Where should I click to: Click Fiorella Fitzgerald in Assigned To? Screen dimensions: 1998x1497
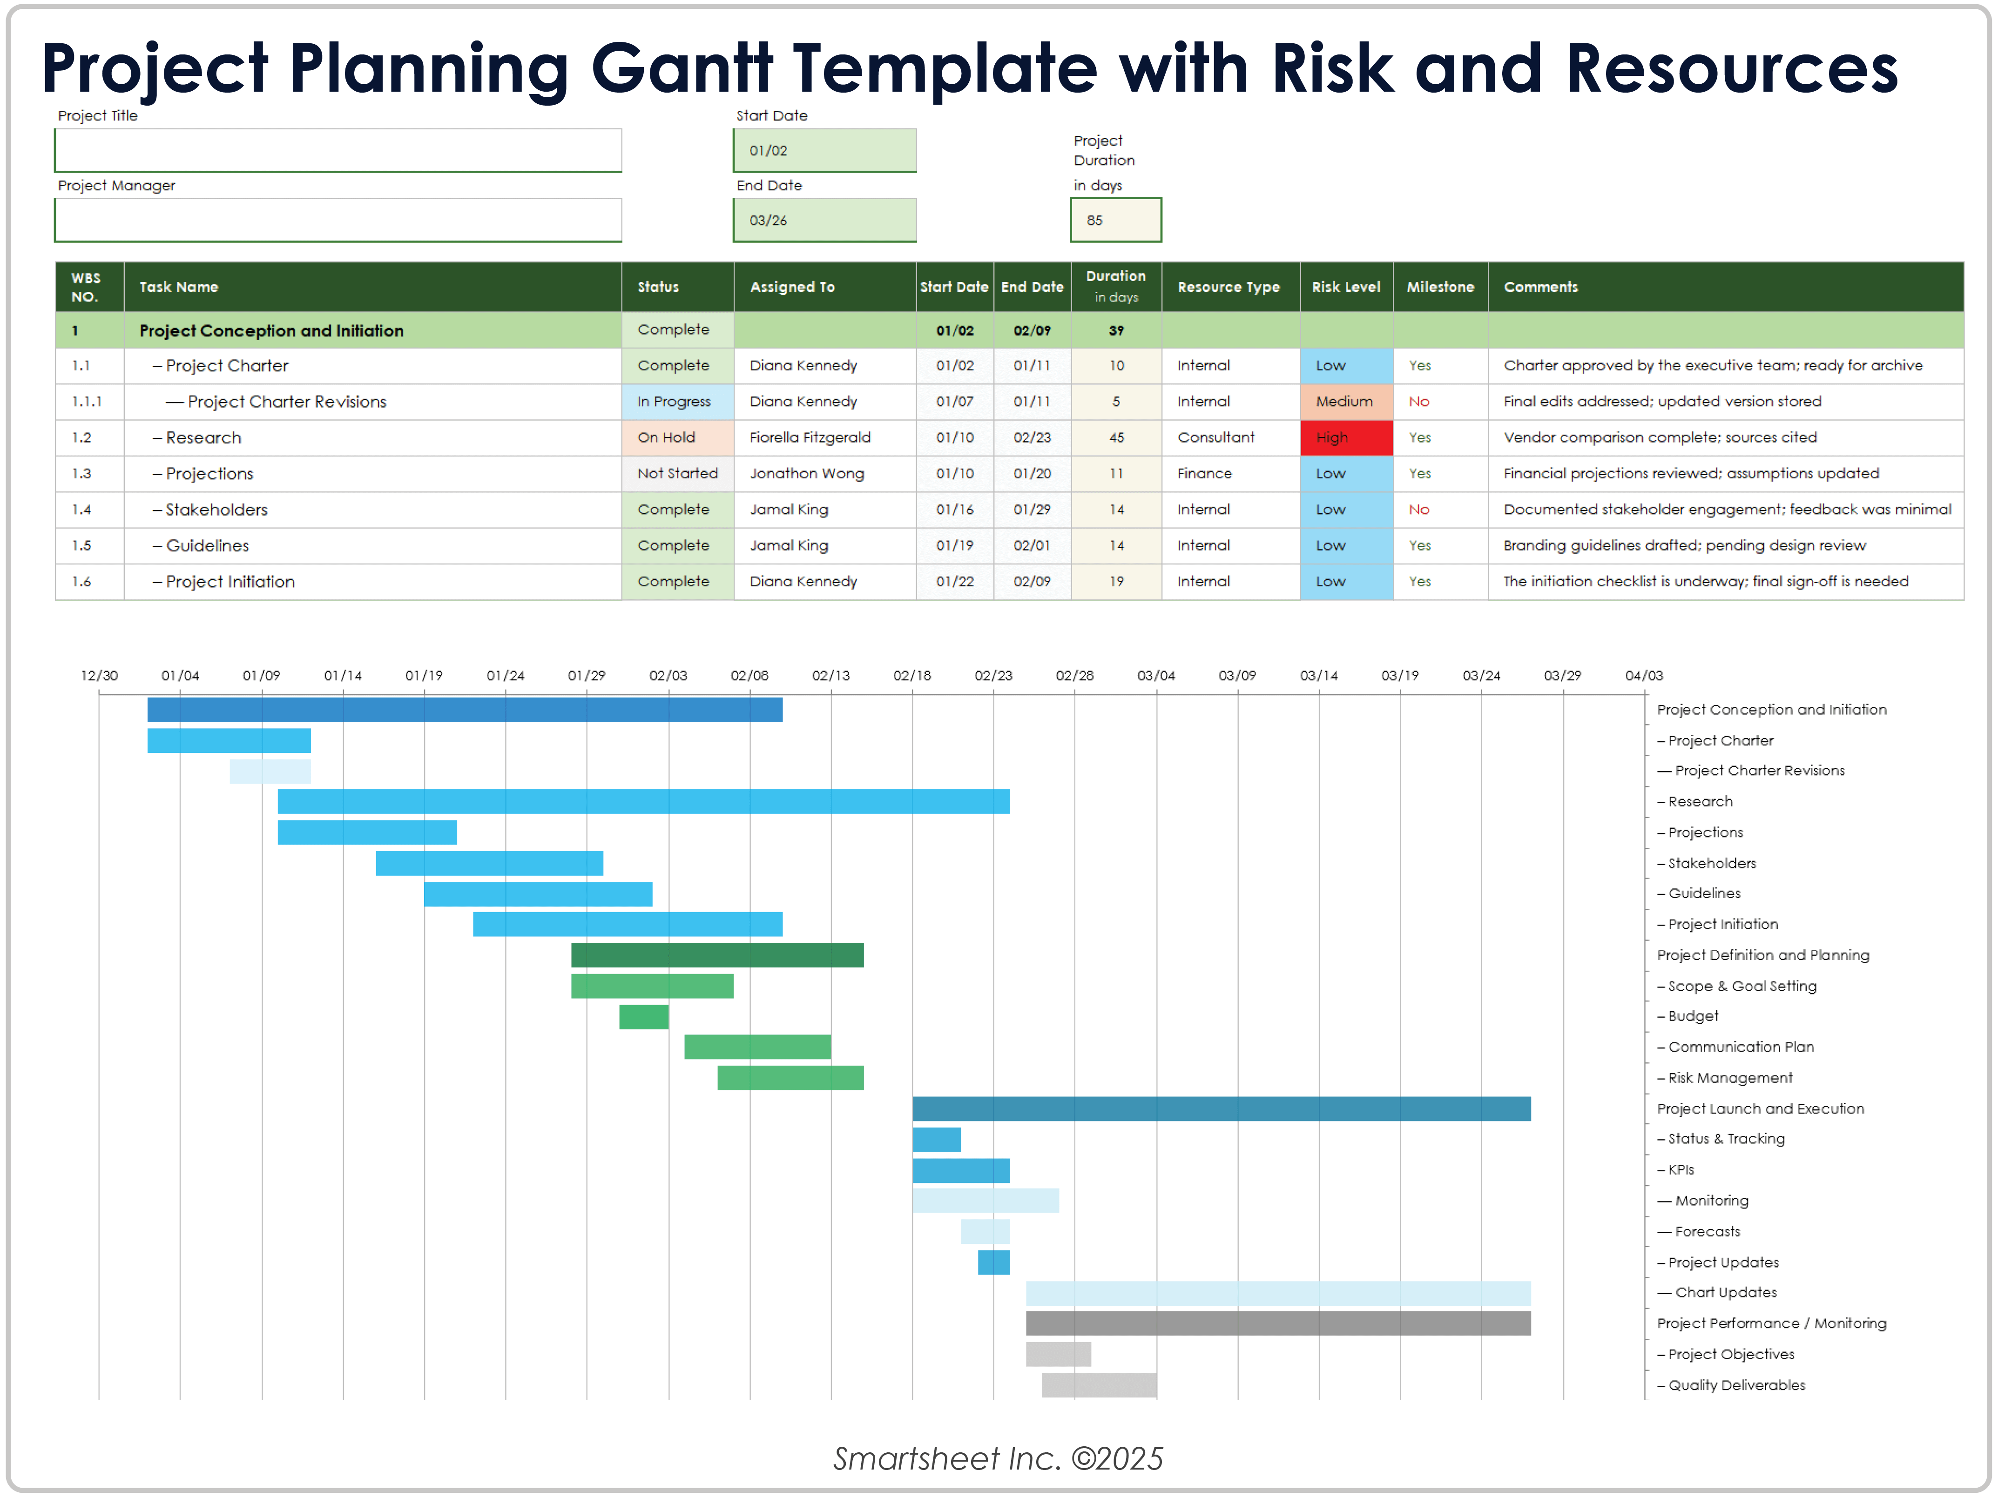tap(810, 438)
